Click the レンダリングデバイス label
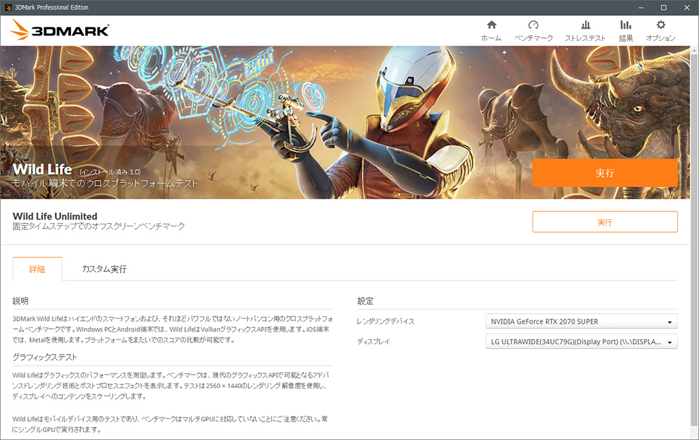This screenshot has width=699, height=440. point(386,321)
